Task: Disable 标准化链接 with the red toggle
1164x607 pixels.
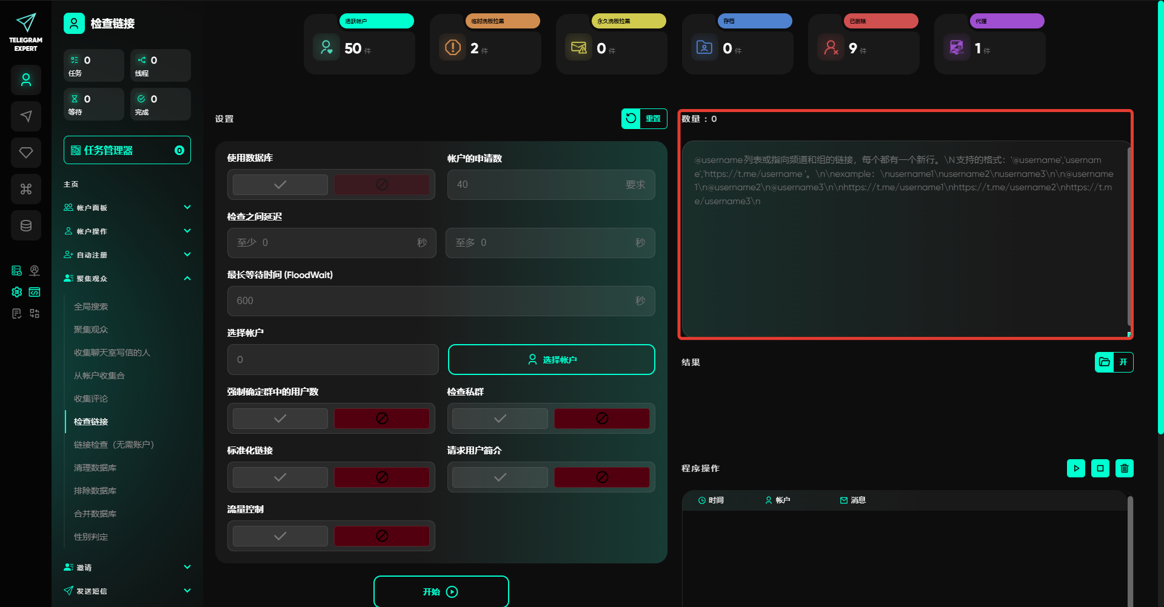Action: click(x=381, y=477)
